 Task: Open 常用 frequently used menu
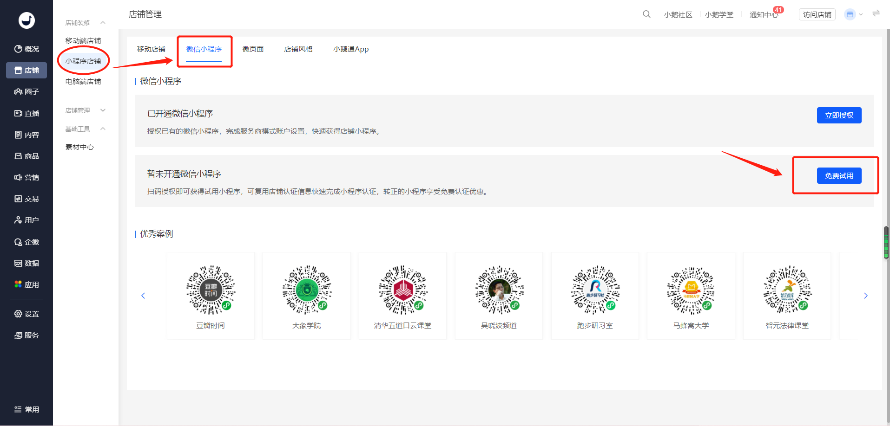click(x=26, y=409)
